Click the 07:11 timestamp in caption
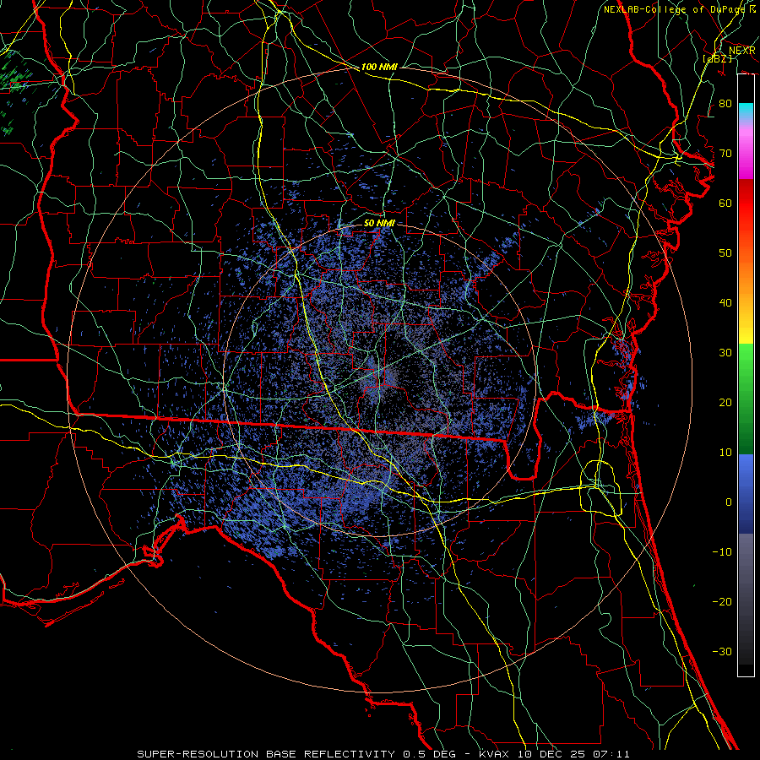Image resolution: width=760 pixels, height=760 pixels. 612,754
